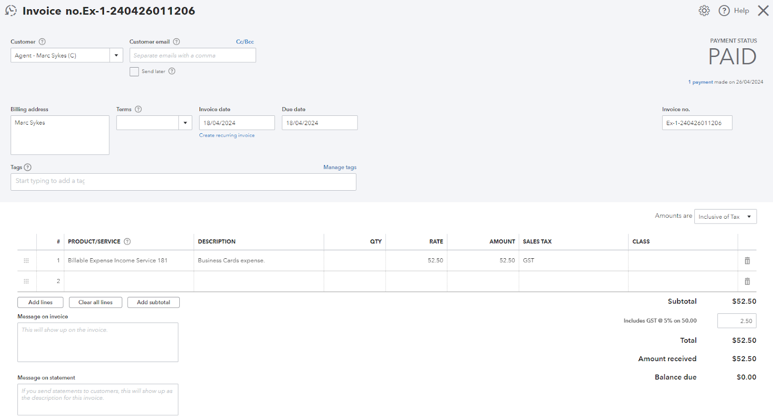Viewport: 773px width, 420px height.
Task: Click the Invoice no. field
Action: [x=697, y=123]
